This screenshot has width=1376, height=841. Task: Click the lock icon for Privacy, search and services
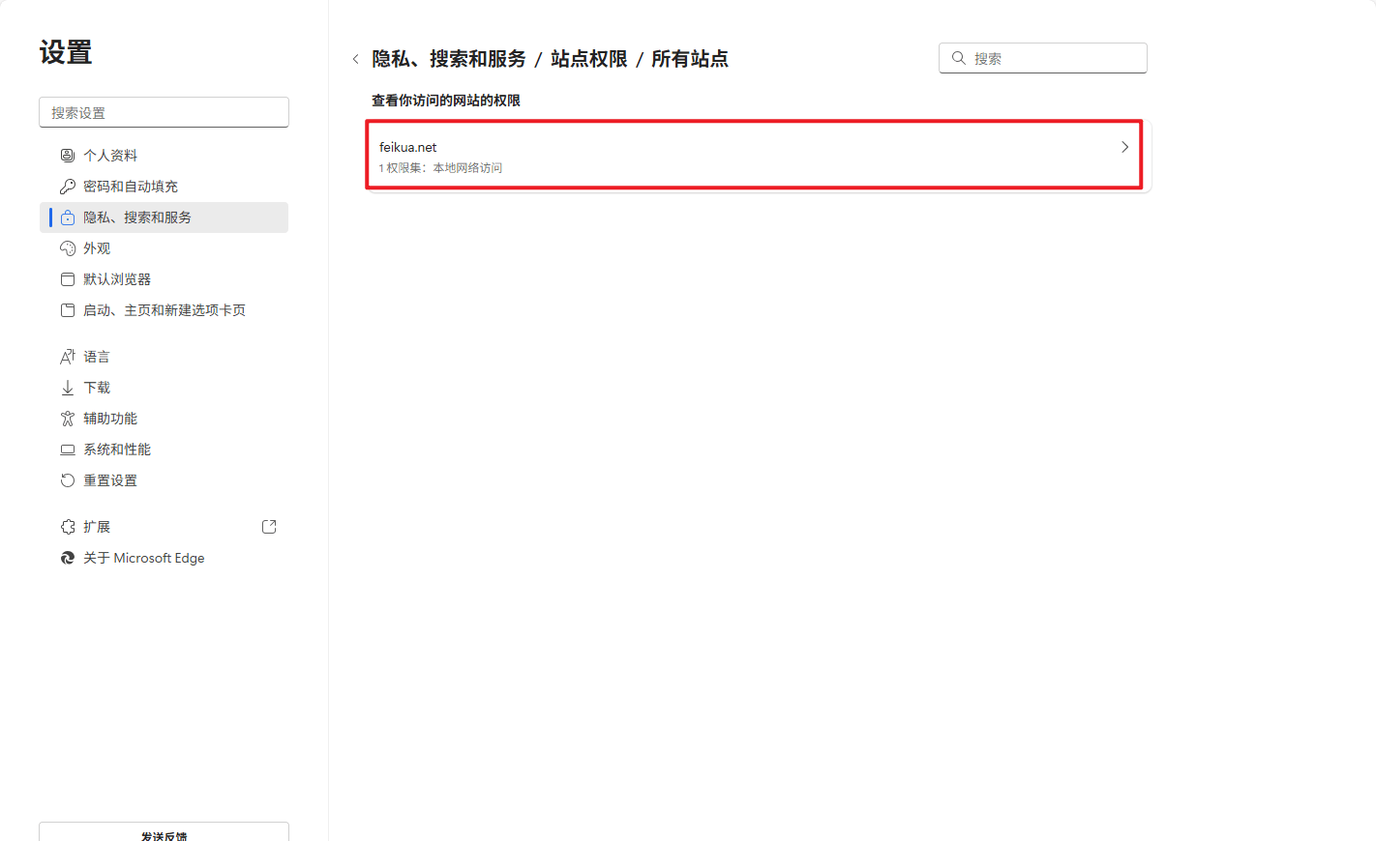(x=68, y=217)
